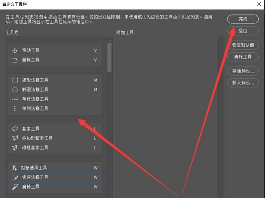Image resolution: width=265 pixels, height=198 pixels.
Task: Click the M shortcut of 矩形选框工具
Action: click(x=96, y=80)
